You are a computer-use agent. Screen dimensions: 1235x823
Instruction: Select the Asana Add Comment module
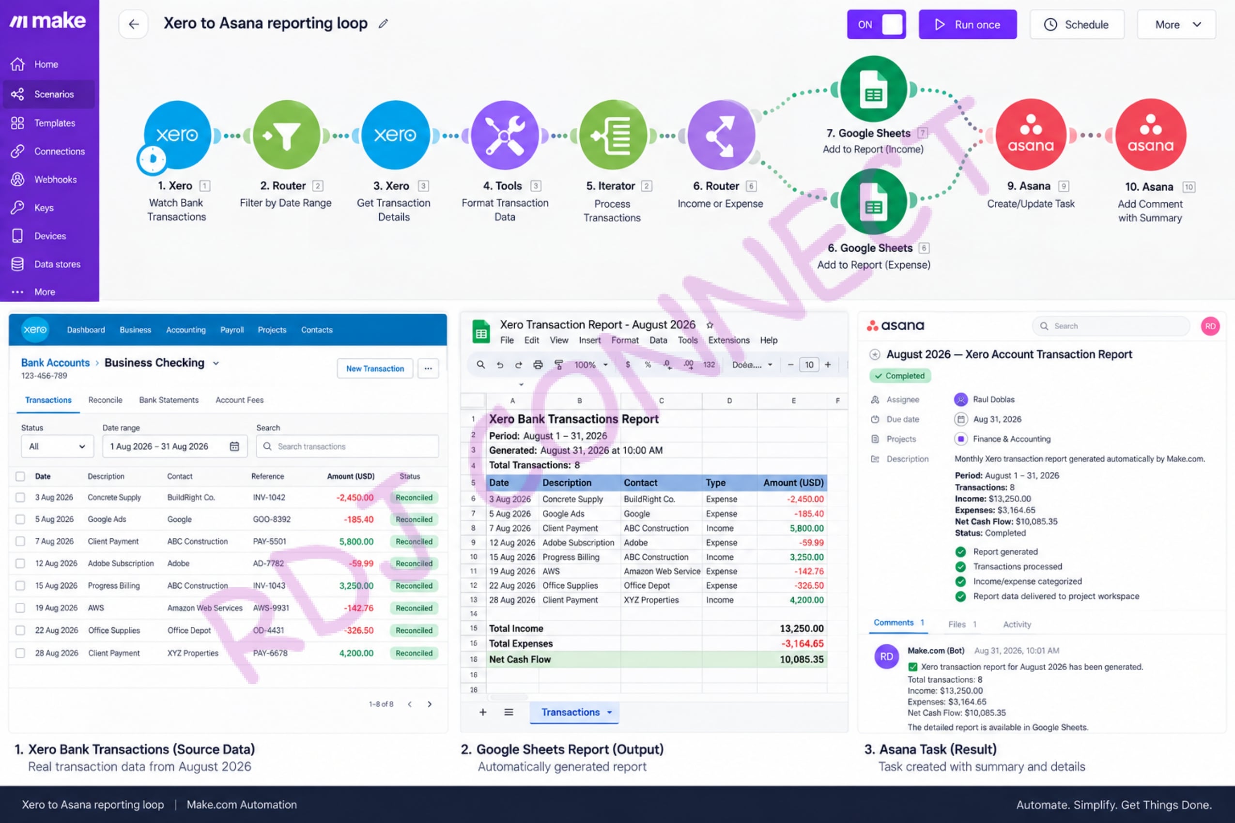click(x=1150, y=135)
